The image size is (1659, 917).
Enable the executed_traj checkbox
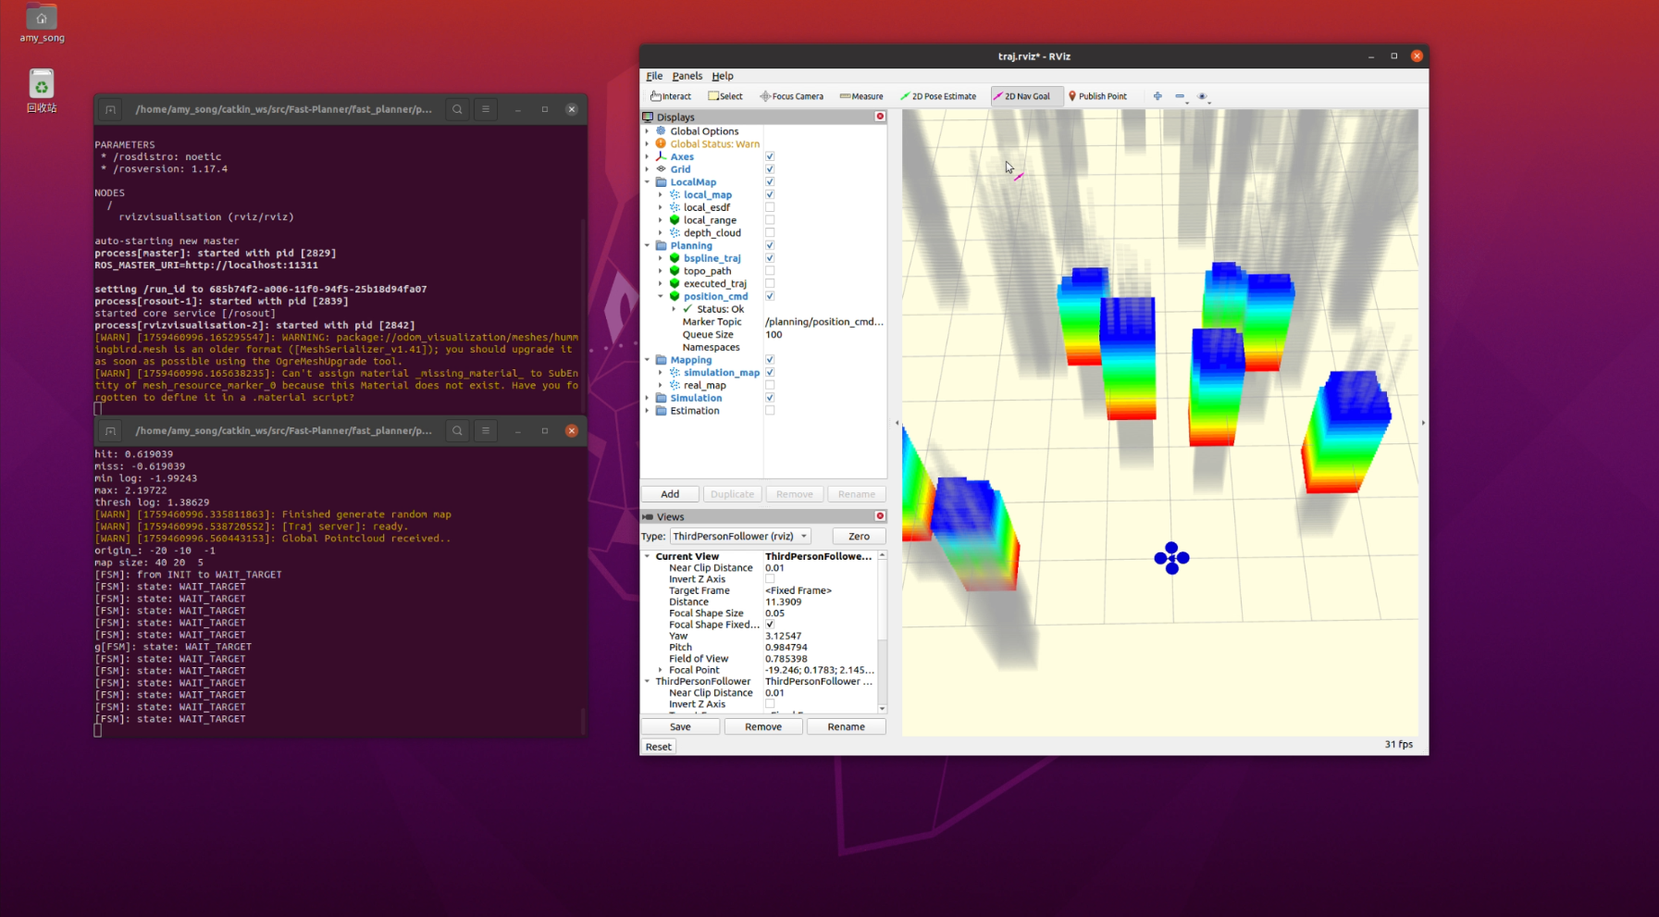tap(770, 284)
